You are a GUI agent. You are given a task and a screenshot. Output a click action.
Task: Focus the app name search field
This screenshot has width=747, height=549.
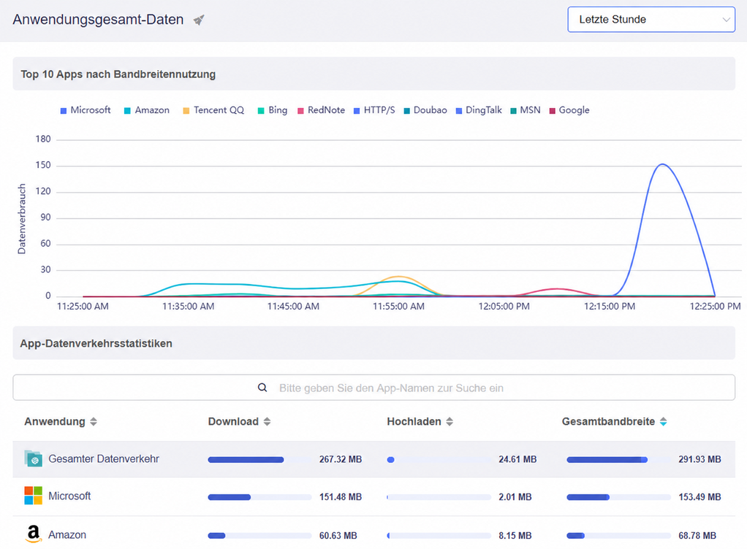[x=374, y=388]
